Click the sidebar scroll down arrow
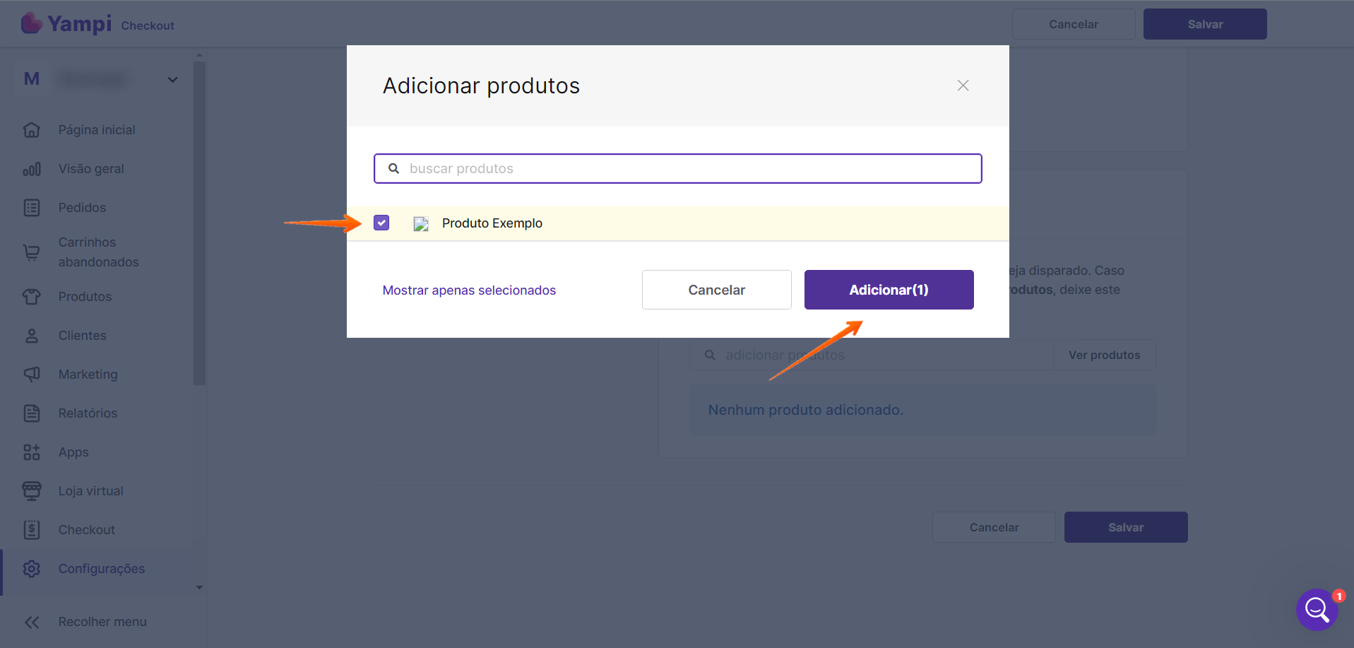This screenshot has height=648, width=1354. point(199,587)
